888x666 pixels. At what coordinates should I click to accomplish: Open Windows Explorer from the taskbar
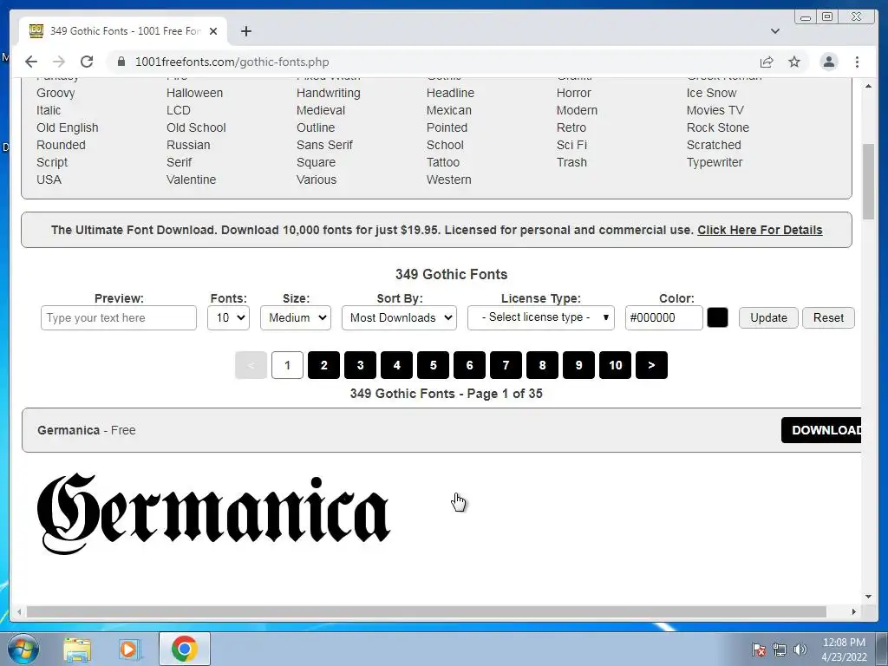77,649
